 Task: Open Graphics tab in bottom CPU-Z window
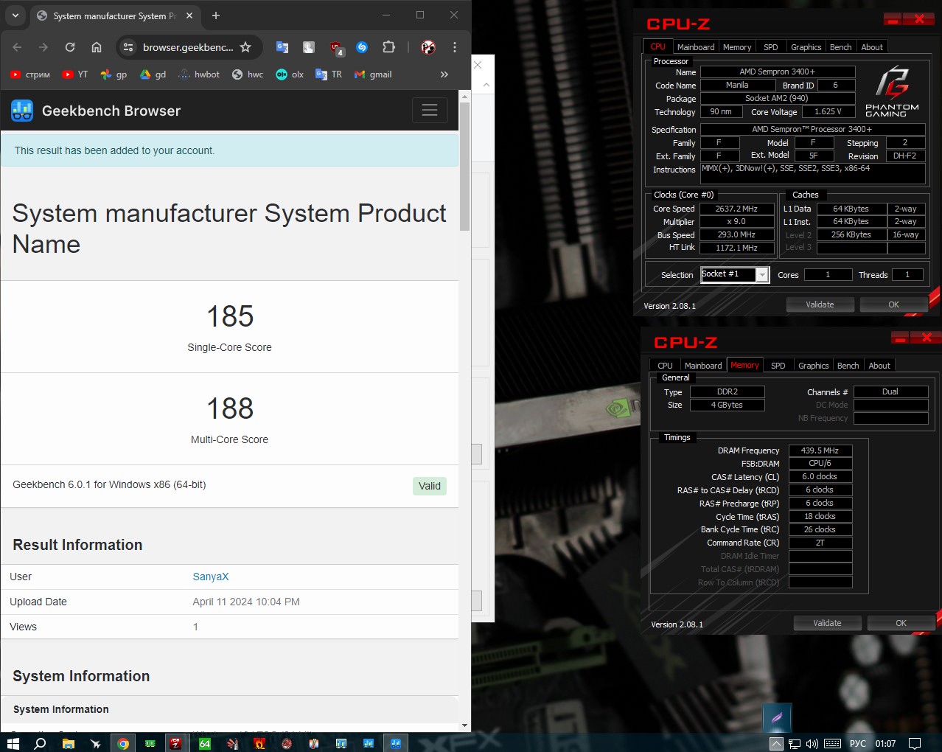813,366
